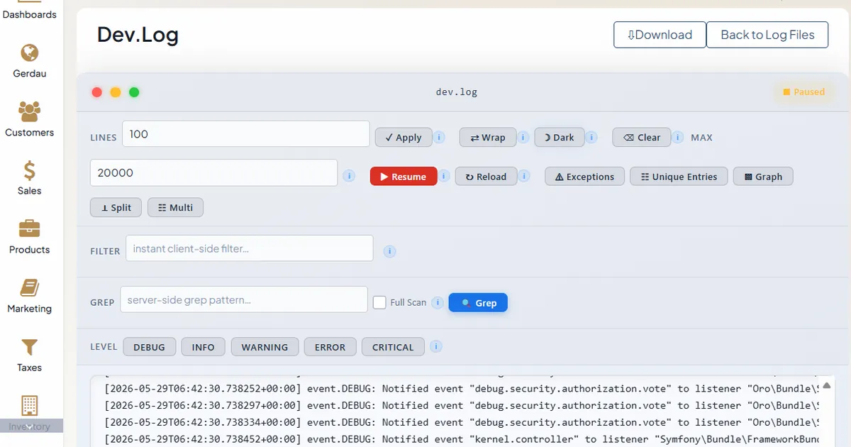This screenshot has width=851, height=447.
Task: Clear the log view
Action: coord(641,138)
